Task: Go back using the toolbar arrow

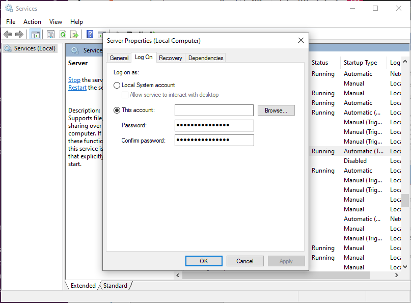Action: coord(8,34)
